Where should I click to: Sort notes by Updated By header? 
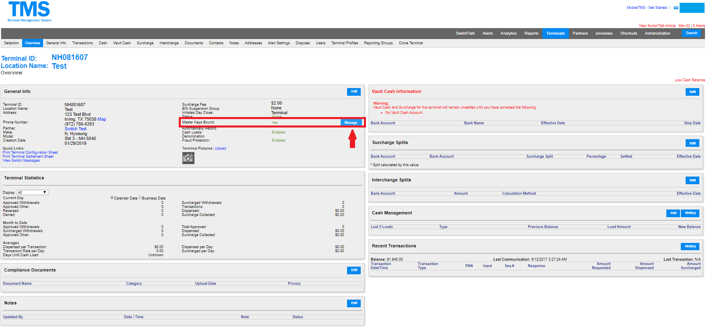pyautogui.click(x=13, y=317)
